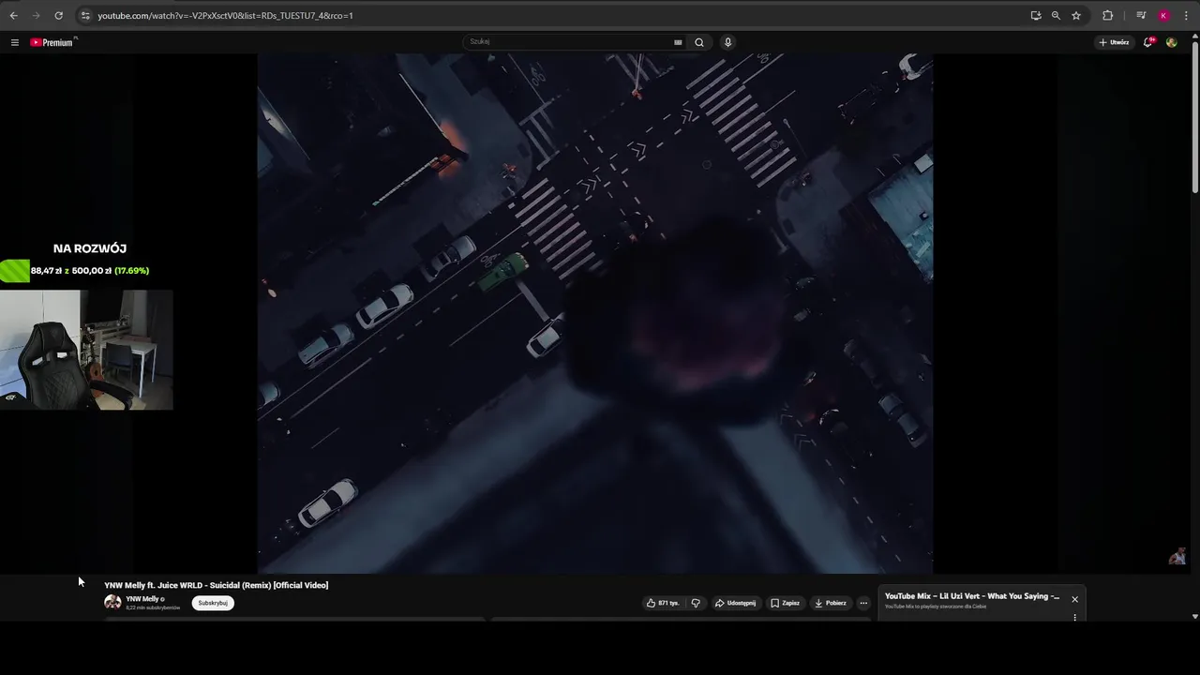Go forward in browser history
1200x675 pixels.
36,16
